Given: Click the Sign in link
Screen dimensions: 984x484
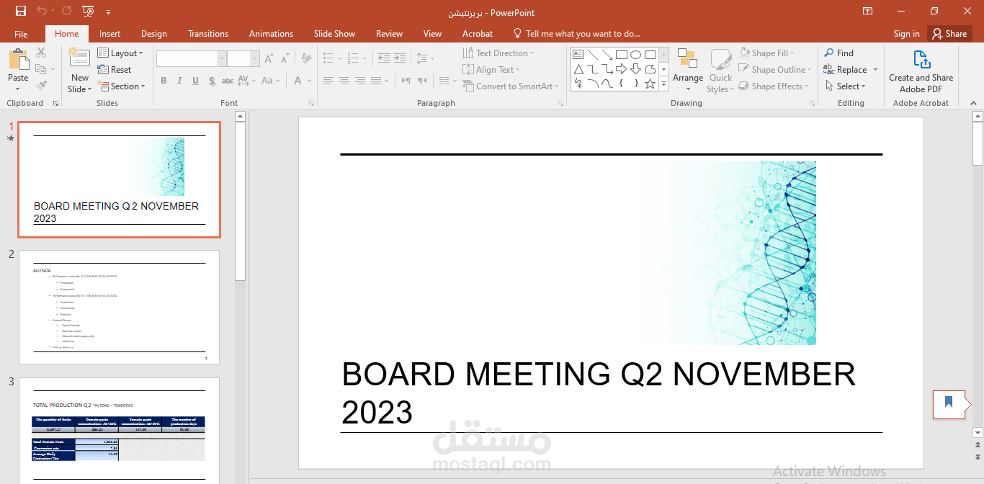Looking at the screenshot, I should pos(906,34).
